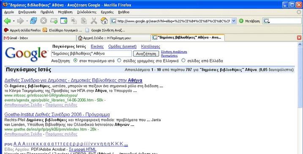
Task: Open Αποθηκευμένη Σελίδα under the goethe.de result
Action: (x=23, y=134)
